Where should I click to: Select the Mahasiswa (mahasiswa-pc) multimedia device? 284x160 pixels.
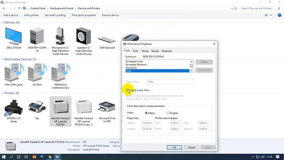pyautogui.click(x=60, y=76)
